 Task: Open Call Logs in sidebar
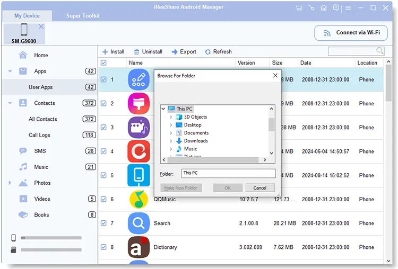(39, 135)
